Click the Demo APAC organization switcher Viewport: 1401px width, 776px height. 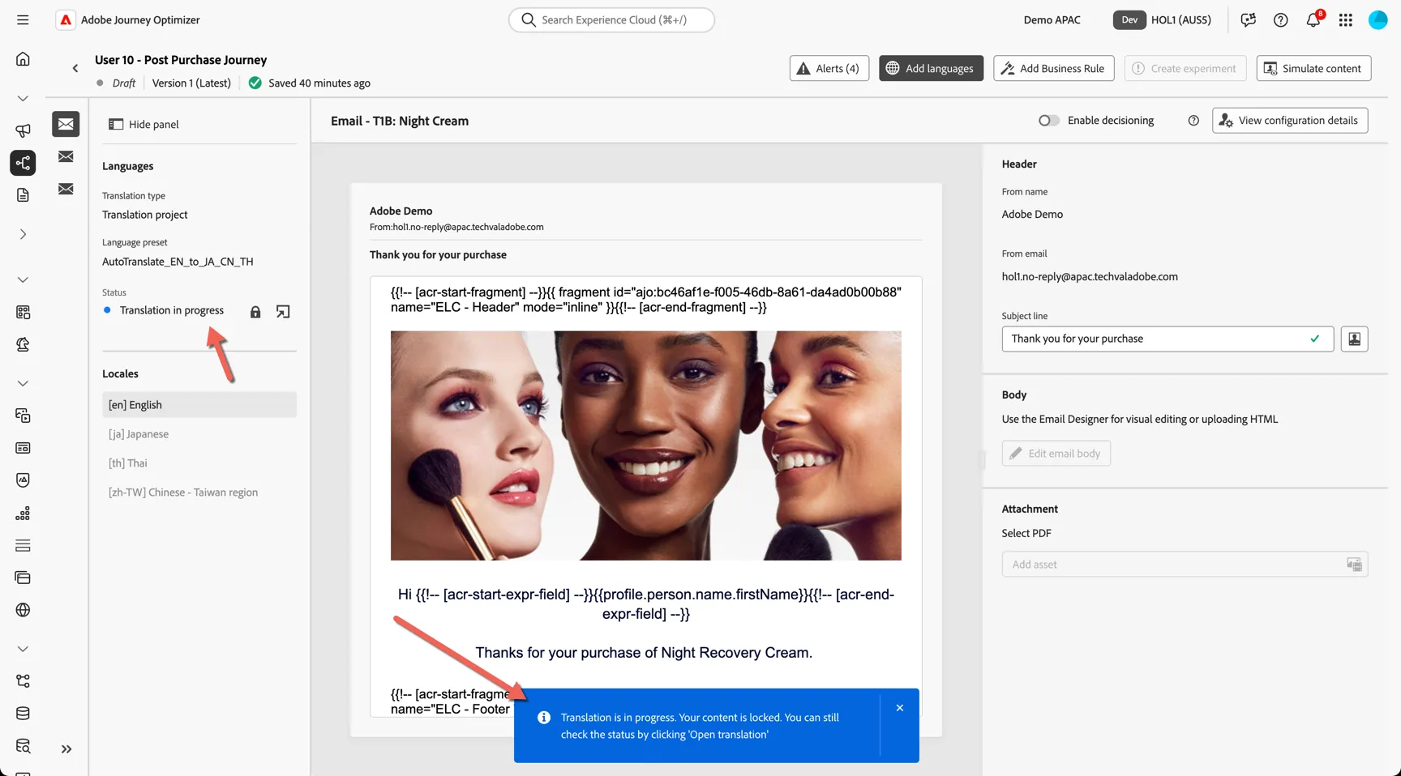[x=1052, y=19]
